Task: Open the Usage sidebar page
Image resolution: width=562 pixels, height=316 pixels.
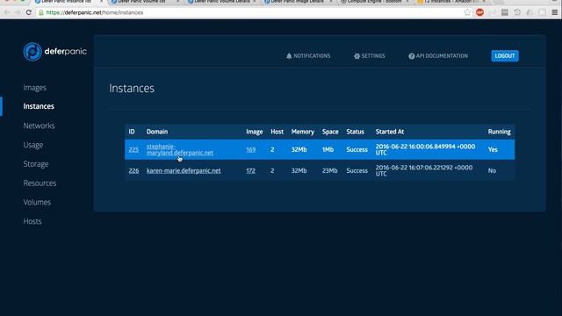Action: [33, 145]
